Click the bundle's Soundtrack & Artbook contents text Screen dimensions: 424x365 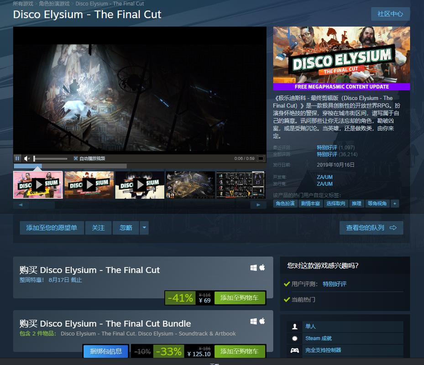(187, 334)
